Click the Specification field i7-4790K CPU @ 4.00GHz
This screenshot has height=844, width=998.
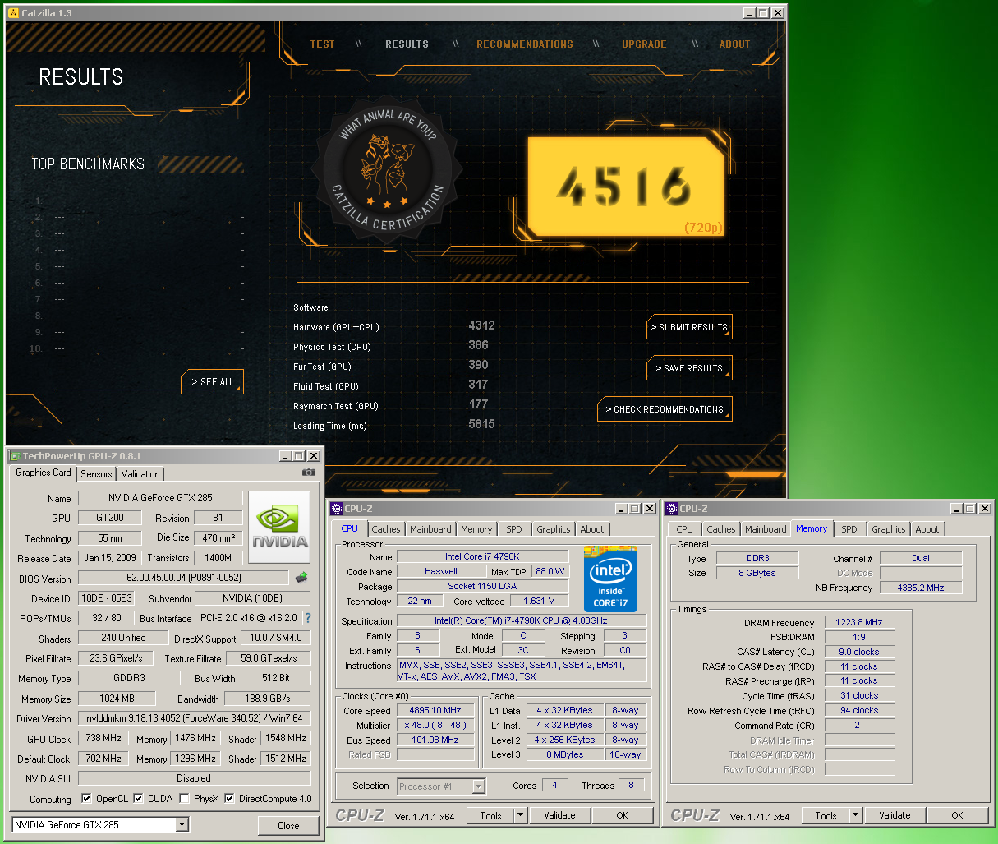(521, 620)
